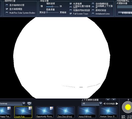This screenshot has height=119, width=132.
Task: Open the Basemap dropdown list
Action: click(x=24, y=104)
